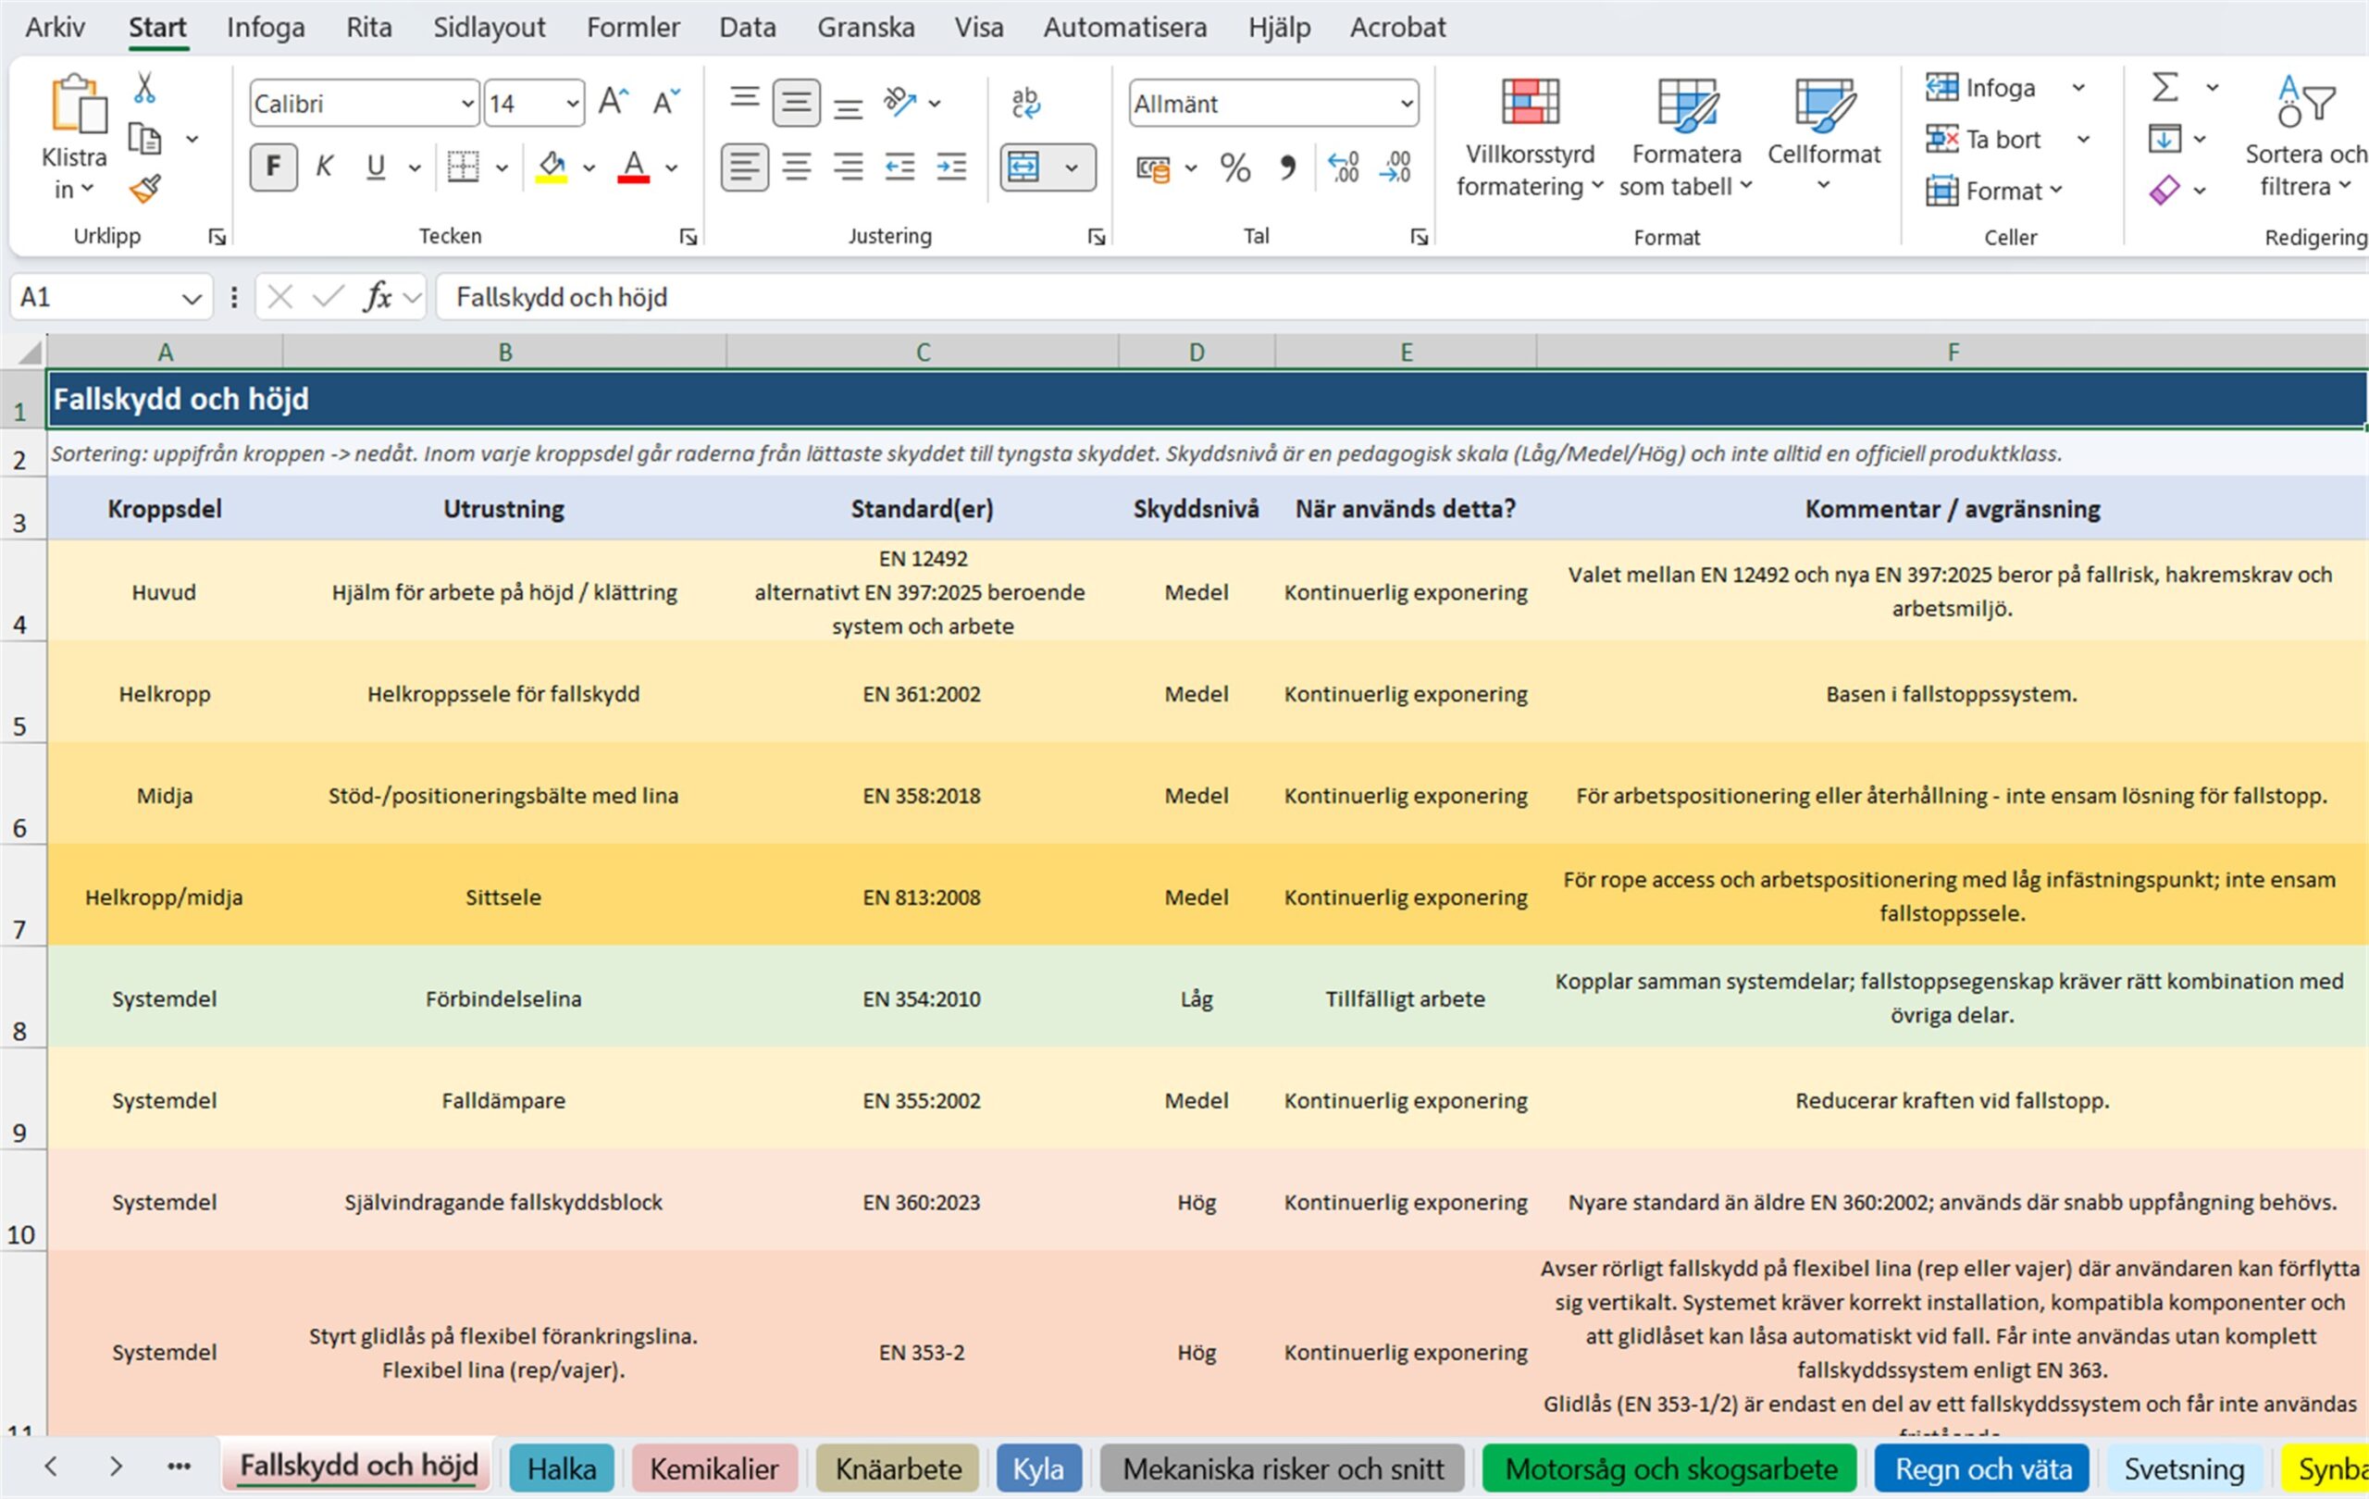The width and height of the screenshot is (2369, 1499).
Task: Apply the yellow fill color bucket
Action: tap(551, 167)
